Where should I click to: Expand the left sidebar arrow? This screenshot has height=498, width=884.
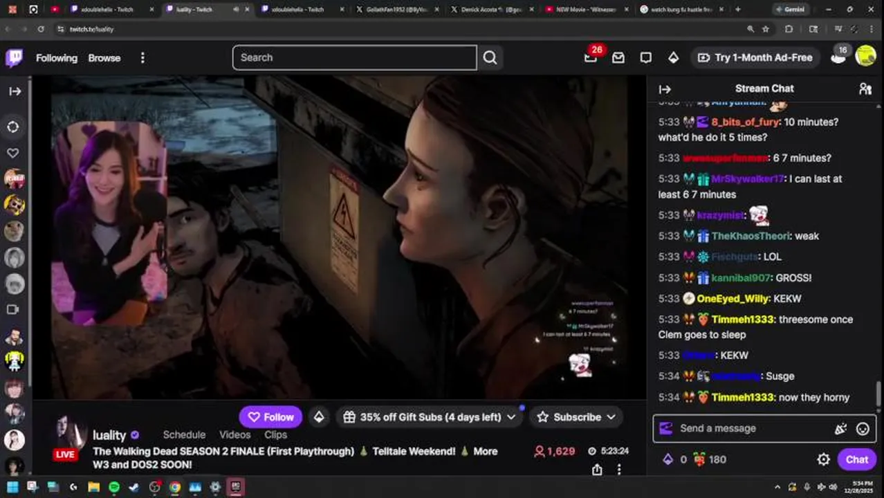(x=15, y=91)
